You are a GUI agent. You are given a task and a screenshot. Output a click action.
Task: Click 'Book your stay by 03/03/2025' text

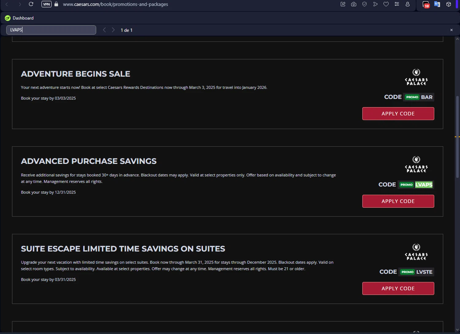(x=48, y=98)
